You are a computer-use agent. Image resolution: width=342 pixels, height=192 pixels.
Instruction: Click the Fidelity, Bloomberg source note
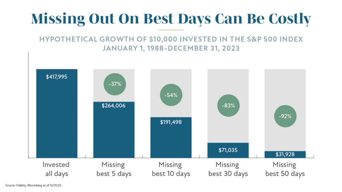(x=34, y=185)
